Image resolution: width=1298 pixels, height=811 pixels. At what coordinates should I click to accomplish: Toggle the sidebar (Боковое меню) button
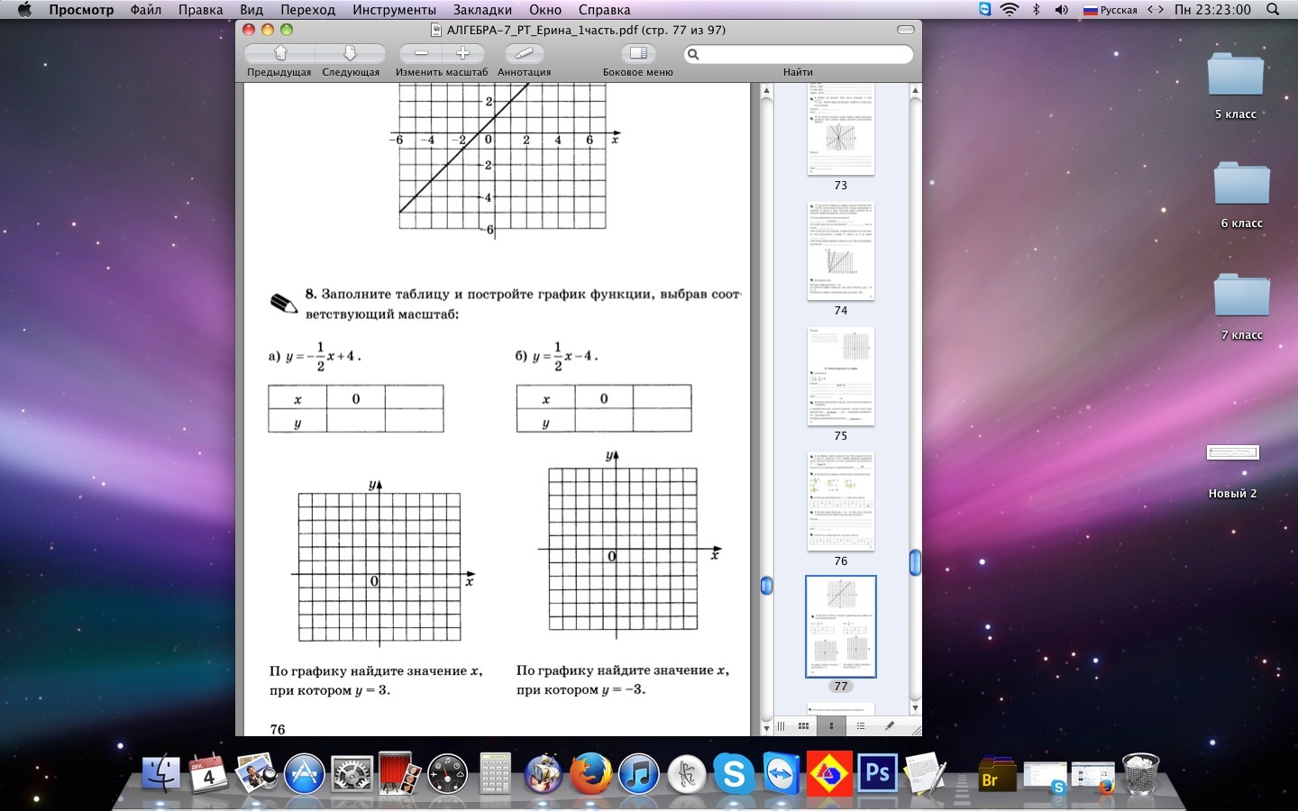tap(638, 53)
